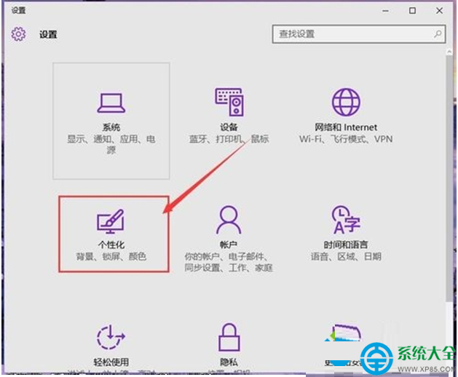
Task: Click the 系统 tile label
Action: coord(111,127)
